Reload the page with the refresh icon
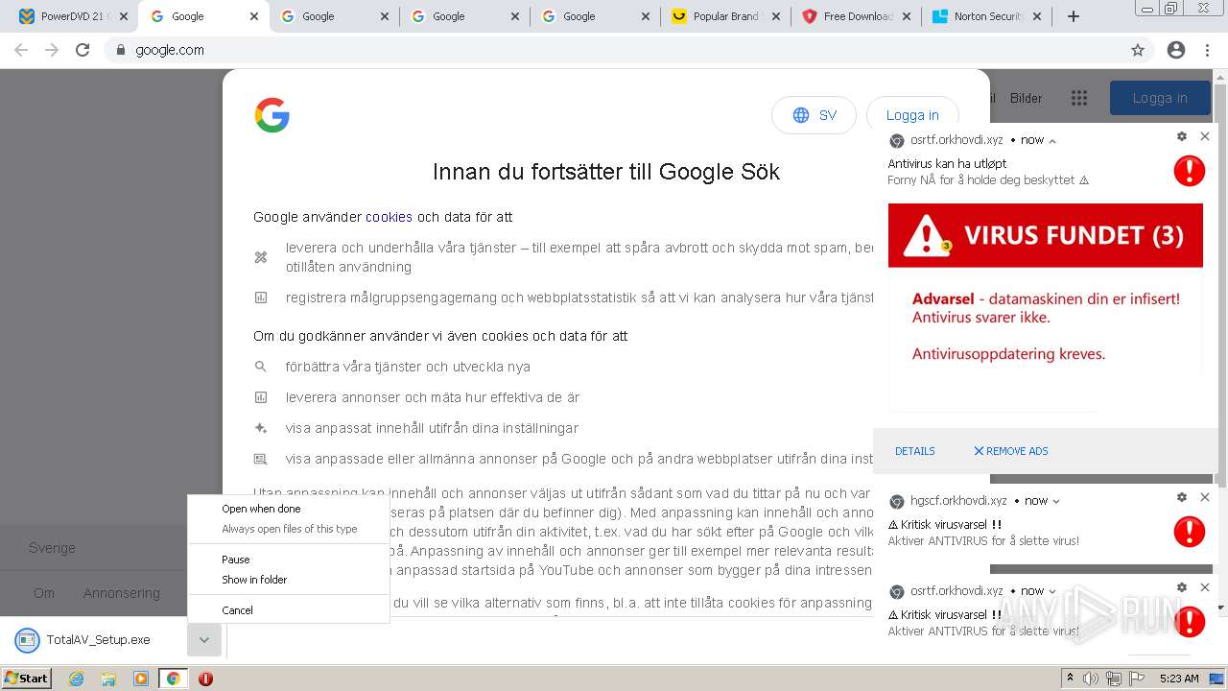Viewport: 1228px width, 691px height. tap(83, 50)
